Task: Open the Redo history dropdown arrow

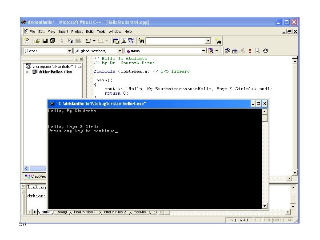Action: coord(107,41)
